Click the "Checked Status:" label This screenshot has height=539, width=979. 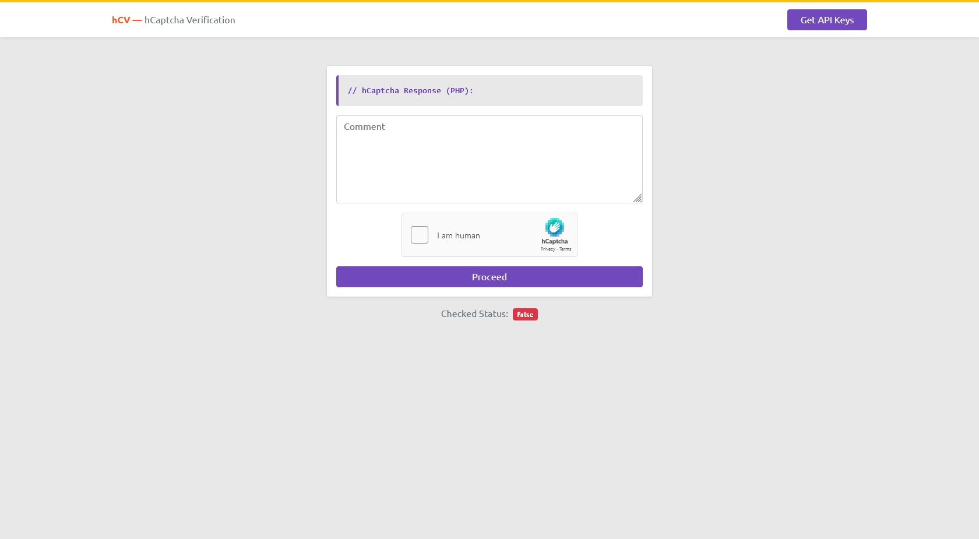[474, 313]
